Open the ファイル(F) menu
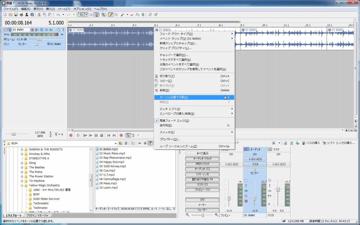 11,9
